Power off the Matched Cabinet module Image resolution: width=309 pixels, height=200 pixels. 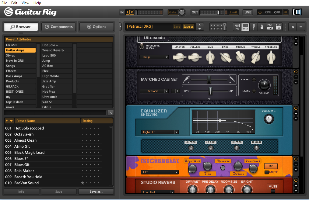[x=296, y=72]
